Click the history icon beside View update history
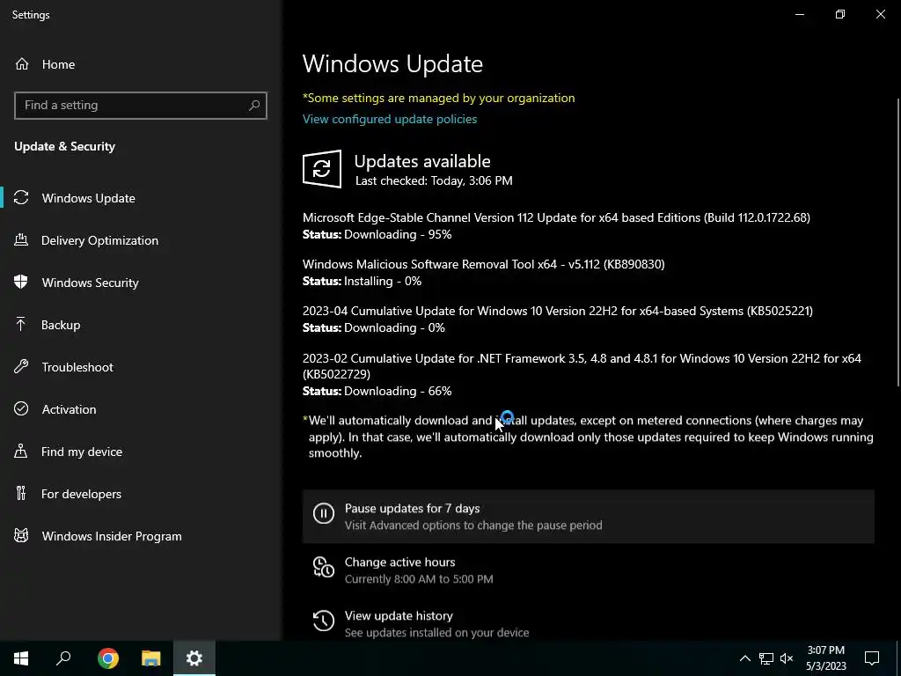Viewport: 901px width, 676px height. click(x=324, y=621)
